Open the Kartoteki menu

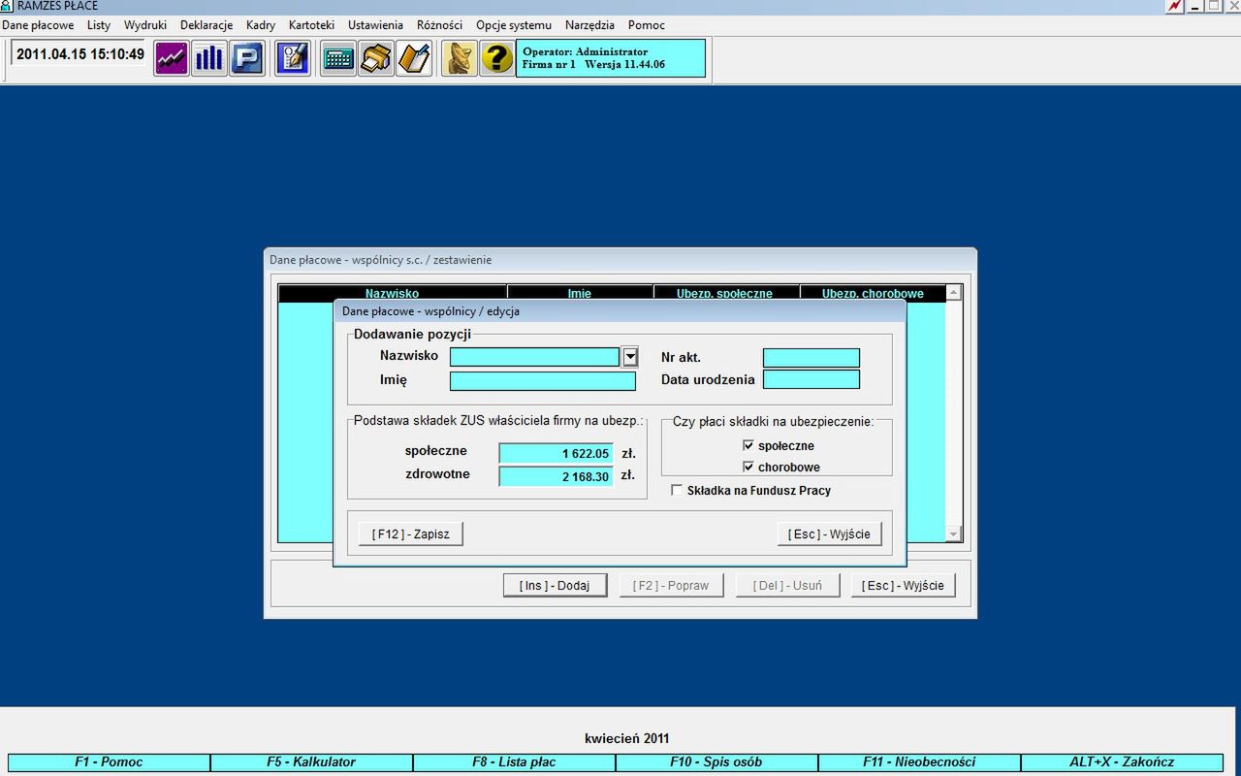311,25
